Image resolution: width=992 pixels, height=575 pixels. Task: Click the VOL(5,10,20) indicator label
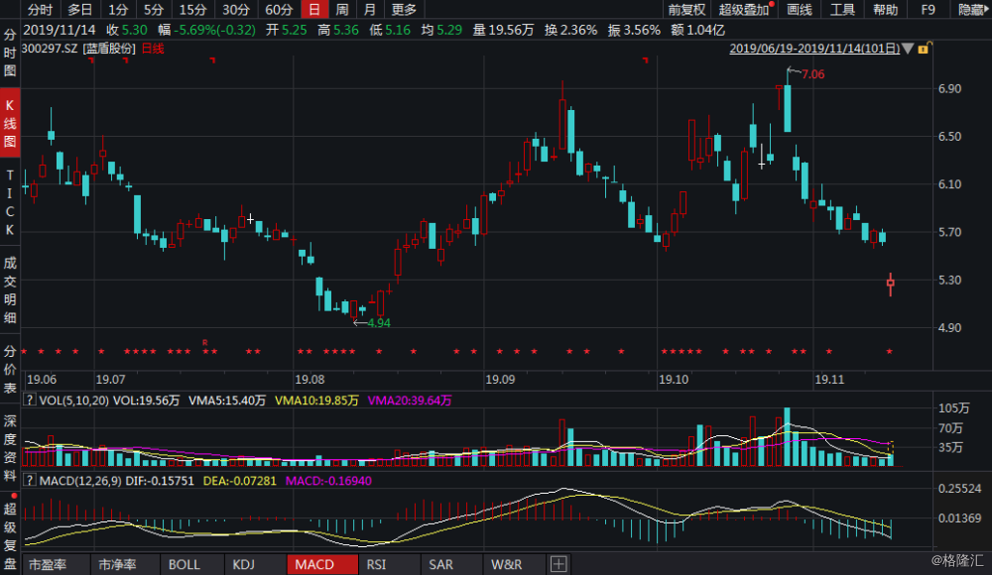point(74,401)
